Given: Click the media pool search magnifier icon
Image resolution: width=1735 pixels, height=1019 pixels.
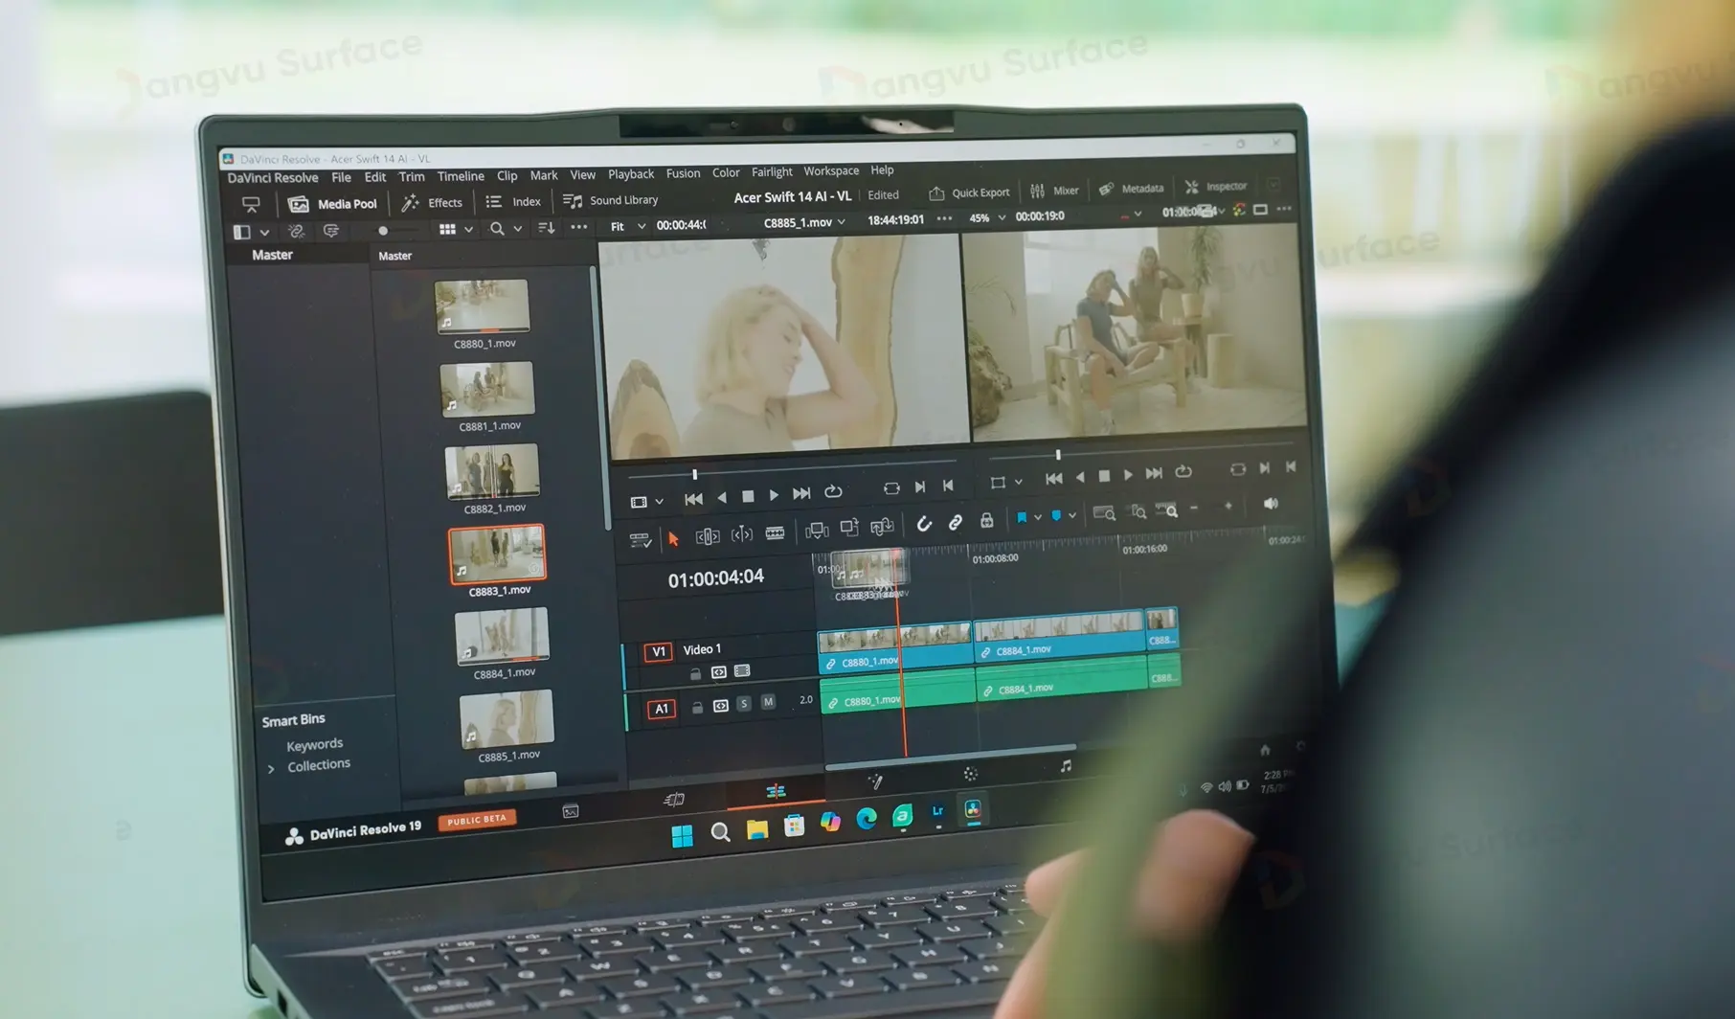Looking at the screenshot, I should coord(497,229).
